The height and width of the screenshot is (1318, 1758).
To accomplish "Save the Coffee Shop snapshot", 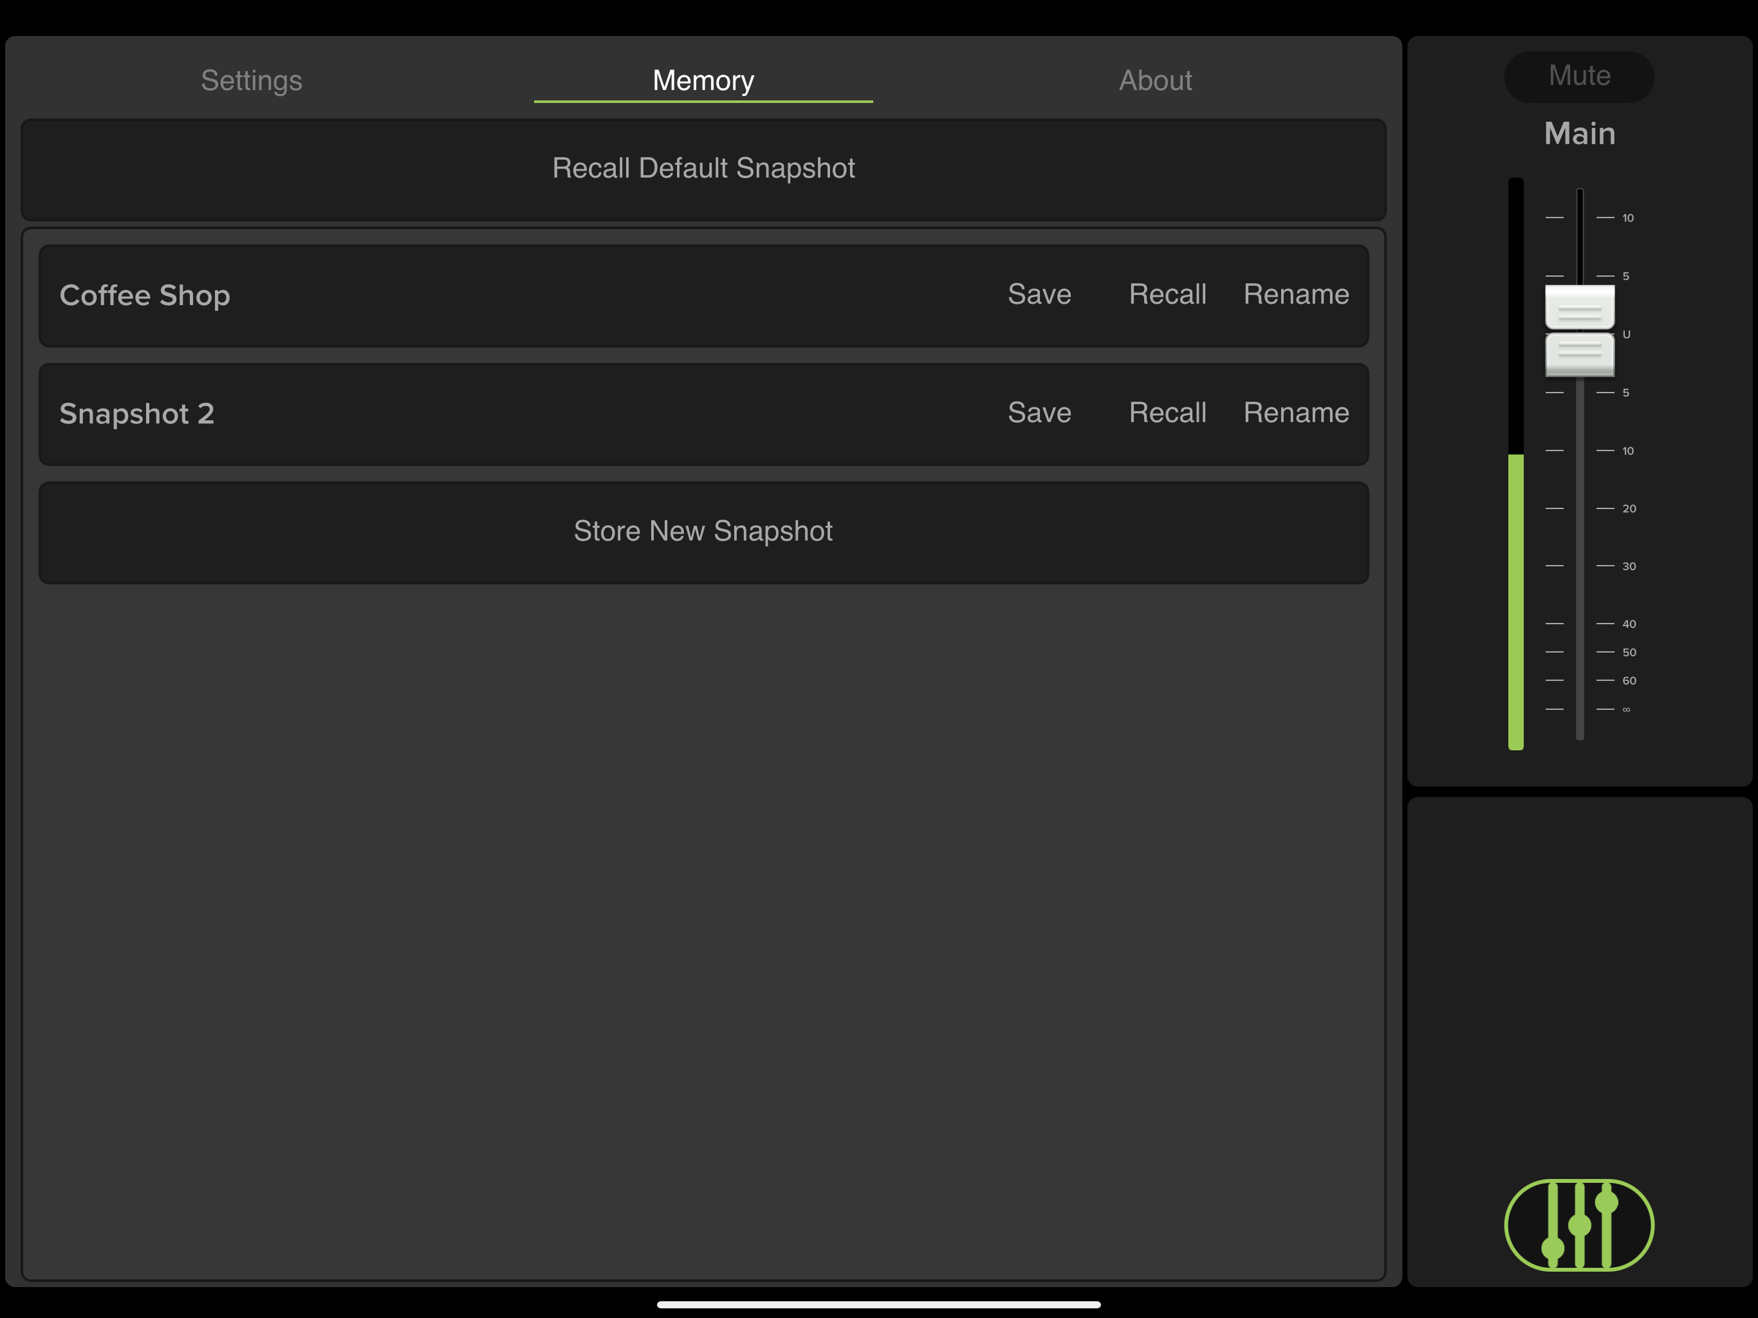I will tap(1039, 294).
